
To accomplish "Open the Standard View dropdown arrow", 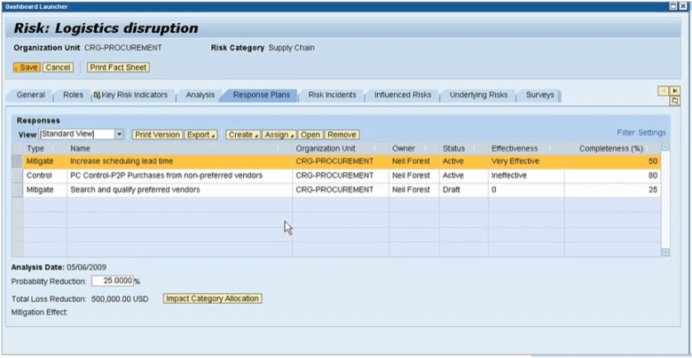I will (x=119, y=134).
